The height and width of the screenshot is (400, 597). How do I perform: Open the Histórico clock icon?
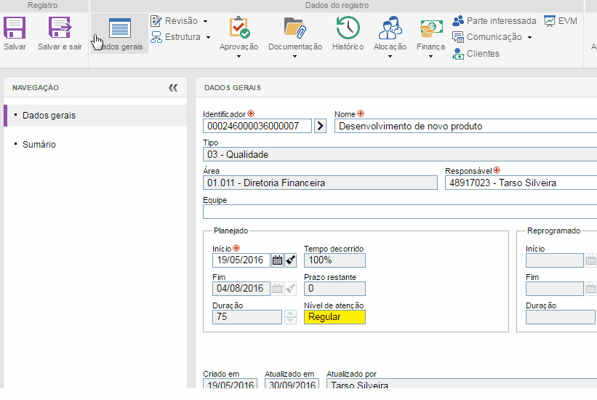point(348,29)
